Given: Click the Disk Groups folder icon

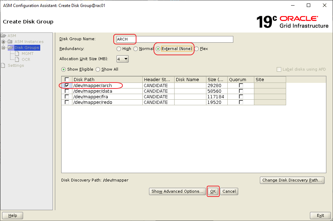Looking at the screenshot, I should point(10,48).
